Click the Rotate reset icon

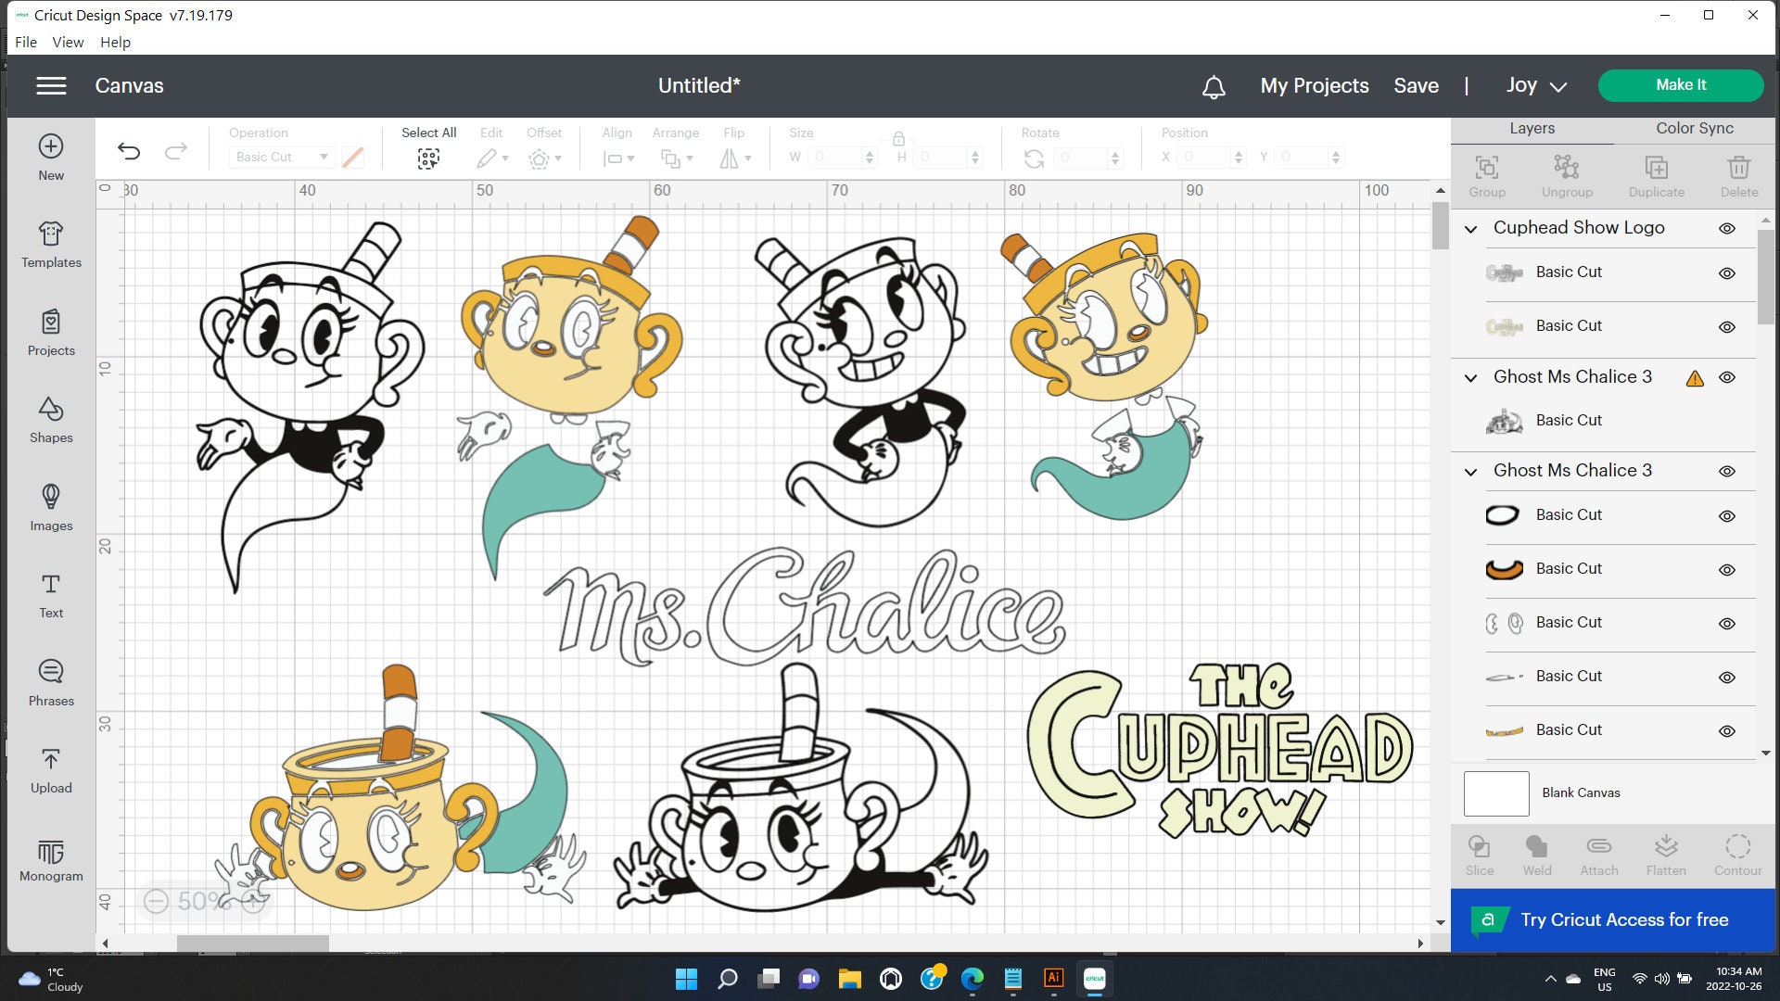1034,158
